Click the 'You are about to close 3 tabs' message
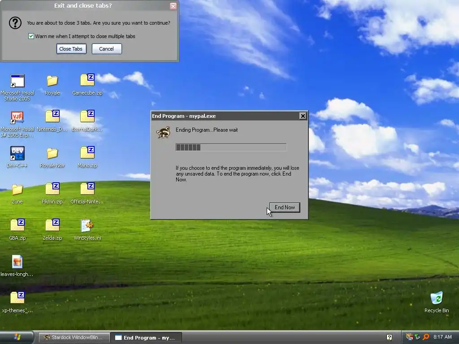This screenshot has height=344, width=459. click(x=98, y=23)
